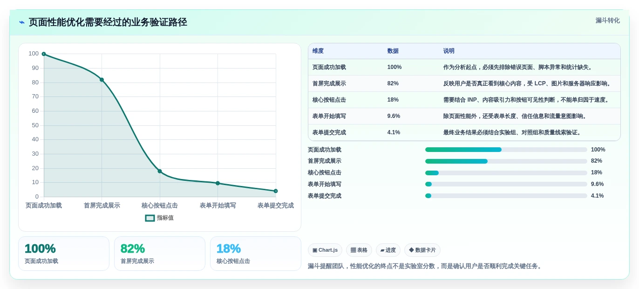
Task: Click the 数据卡片 tag chip
Action: point(422,250)
